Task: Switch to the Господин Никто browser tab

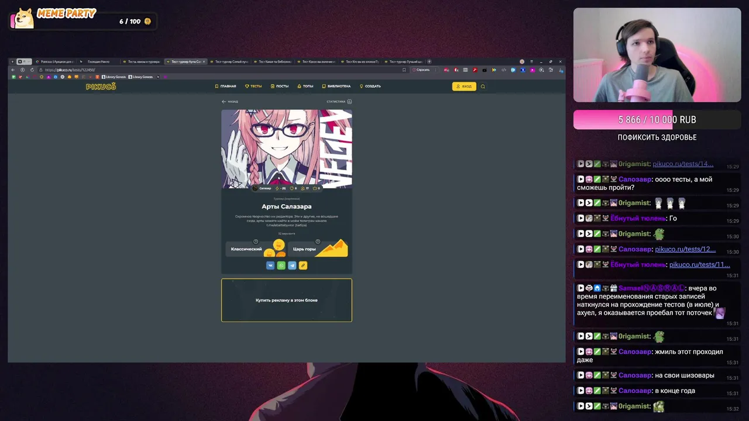Action: [99, 61]
